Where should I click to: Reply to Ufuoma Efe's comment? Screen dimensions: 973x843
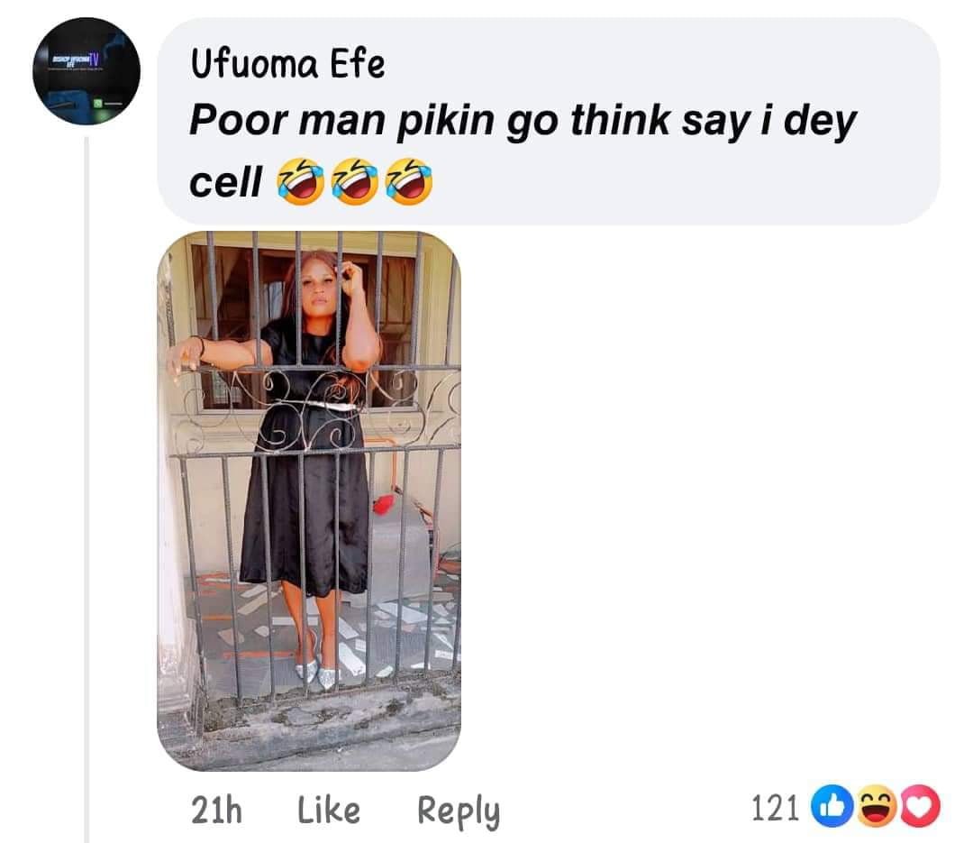point(459,811)
